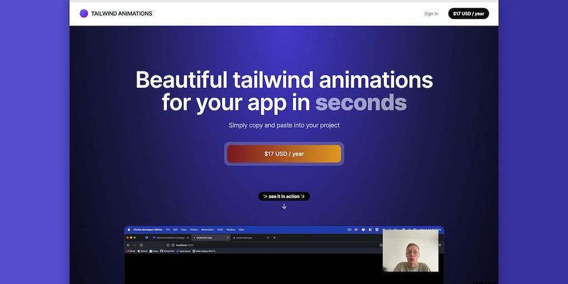This screenshot has width=568, height=284.
Task: Open the File menu in the demo video
Action: (x=168, y=230)
